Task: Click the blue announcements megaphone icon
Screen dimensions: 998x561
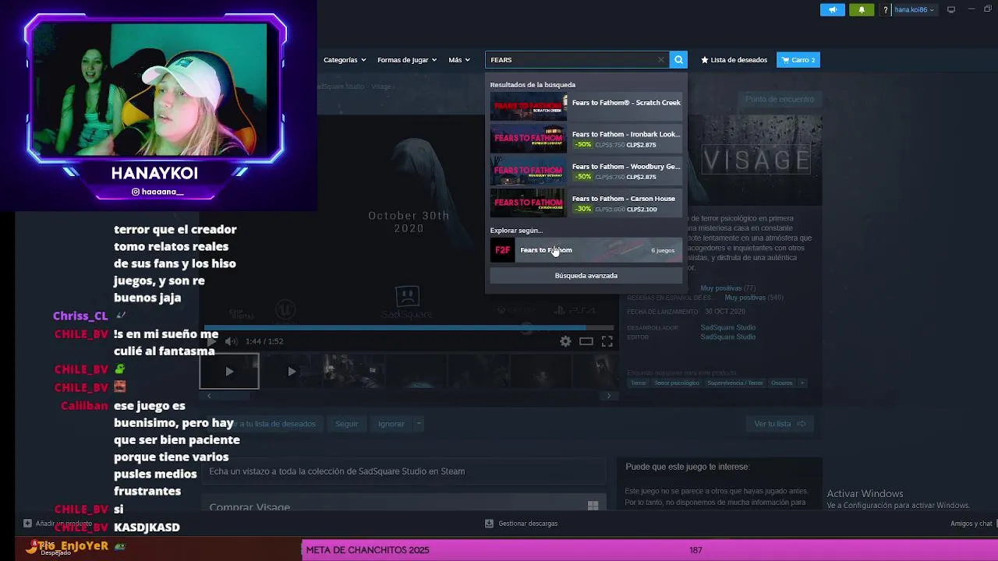Action: click(x=832, y=10)
